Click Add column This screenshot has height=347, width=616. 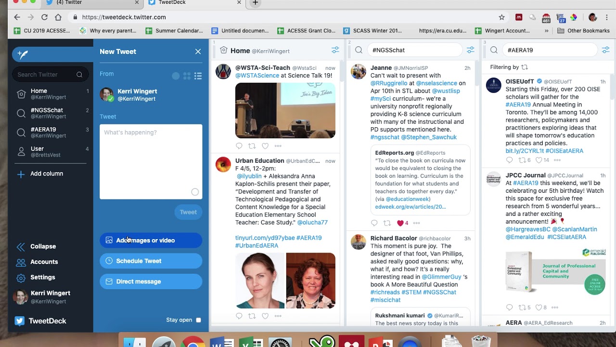[40, 174]
